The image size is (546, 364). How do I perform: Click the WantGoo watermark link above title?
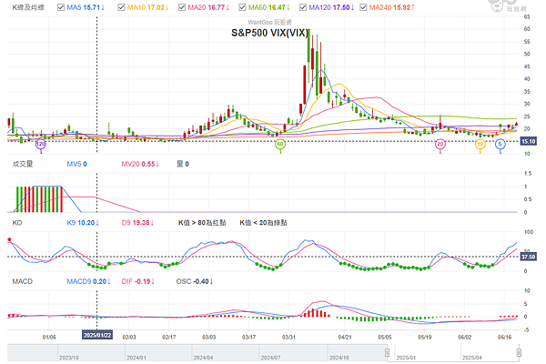coord(270,22)
